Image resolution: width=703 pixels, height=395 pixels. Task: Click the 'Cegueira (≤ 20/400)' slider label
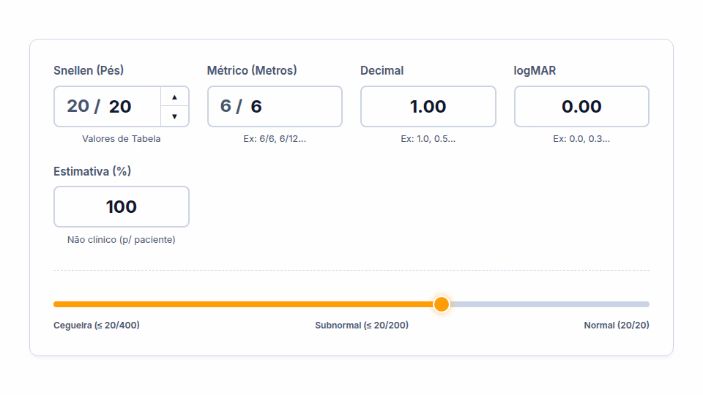[97, 325]
